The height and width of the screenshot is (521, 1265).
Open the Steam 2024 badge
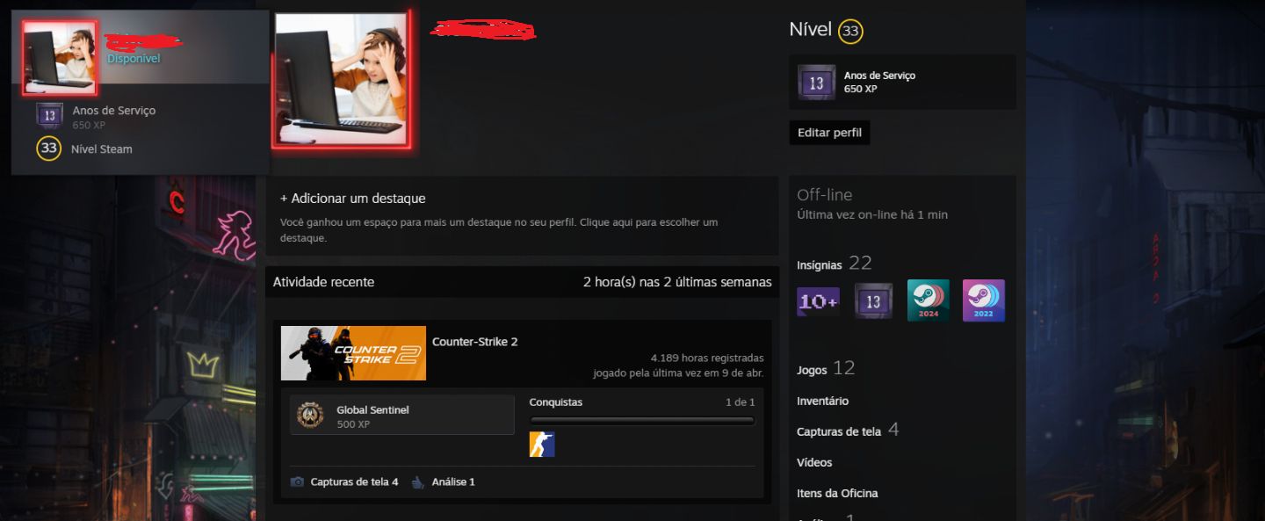[x=929, y=301]
